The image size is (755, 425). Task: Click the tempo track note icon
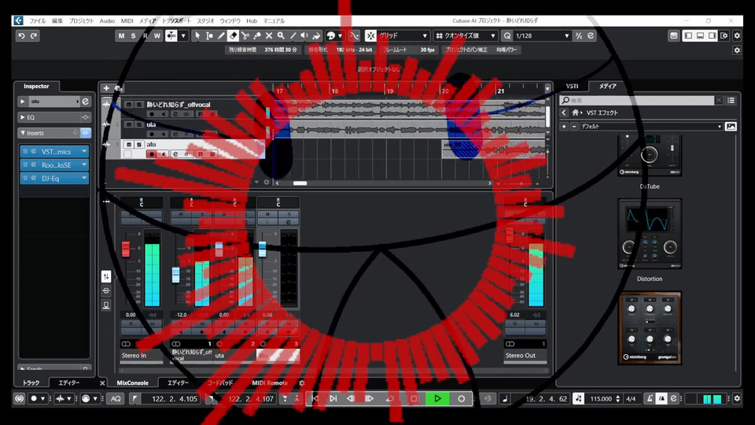[x=578, y=398]
